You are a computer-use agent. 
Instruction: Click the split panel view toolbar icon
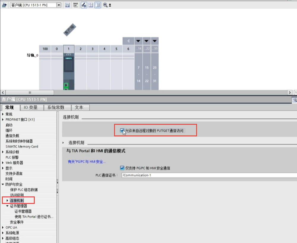[97, 5]
